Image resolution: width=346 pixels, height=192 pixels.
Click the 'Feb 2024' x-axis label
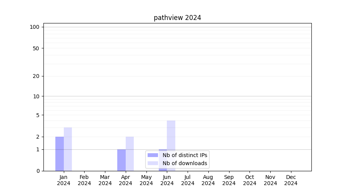click(x=84, y=180)
